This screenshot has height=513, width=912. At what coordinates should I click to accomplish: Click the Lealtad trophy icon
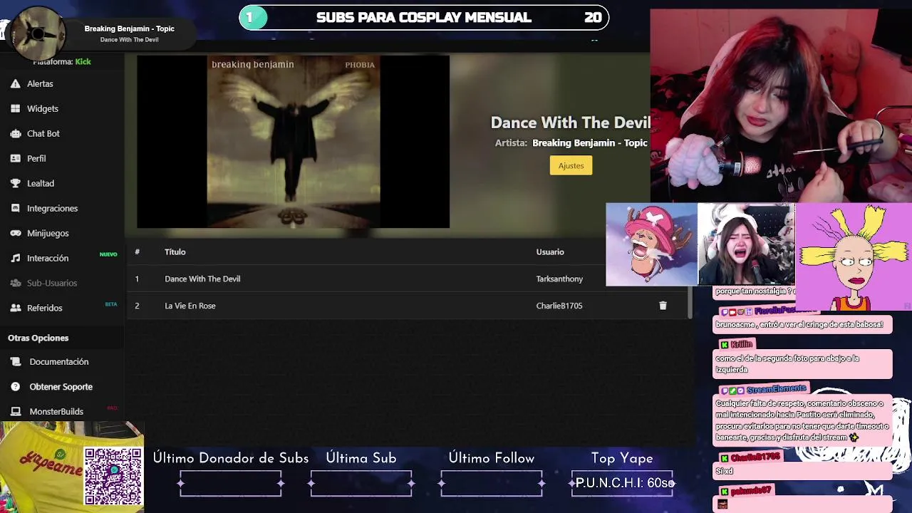click(x=15, y=183)
